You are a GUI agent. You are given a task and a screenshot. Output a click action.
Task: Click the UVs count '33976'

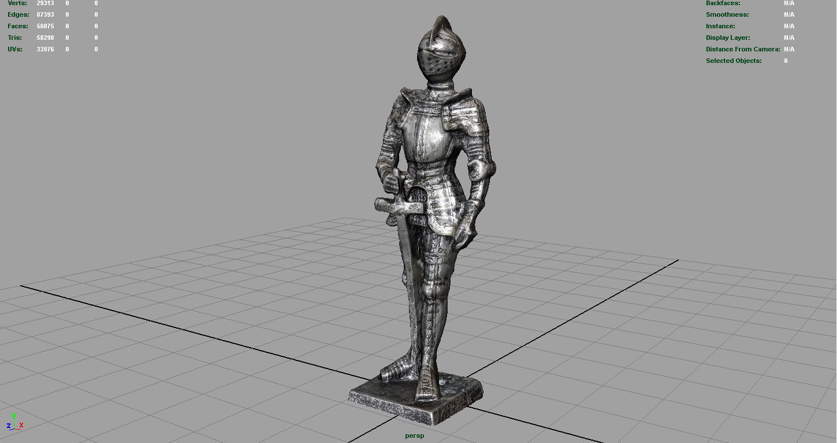click(x=45, y=49)
